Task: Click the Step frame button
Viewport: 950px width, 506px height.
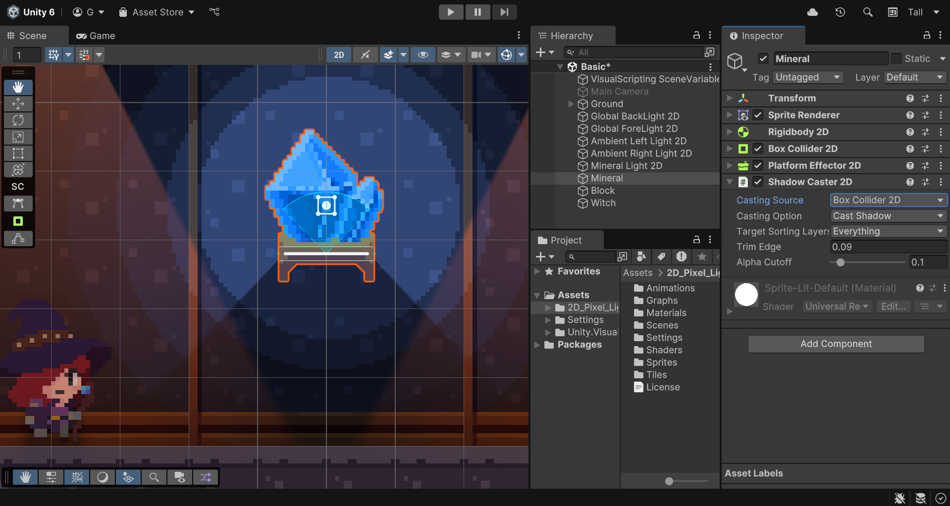Action: tap(504, 12)
